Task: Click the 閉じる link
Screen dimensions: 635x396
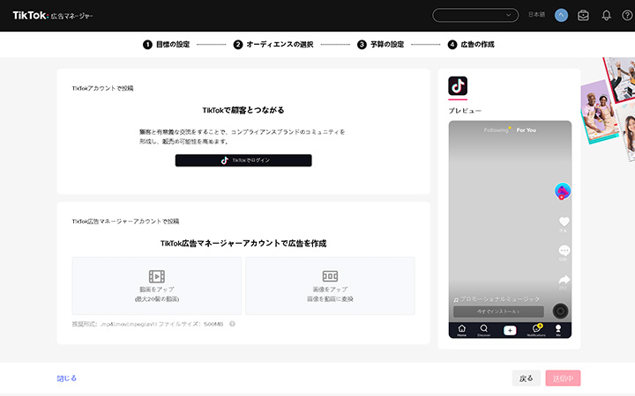Action: click(66, 378)
